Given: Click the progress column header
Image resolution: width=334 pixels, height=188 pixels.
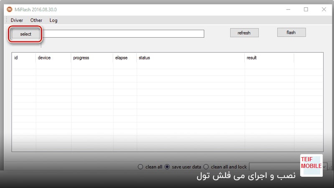Looking at the screenshot, I should [x=92, y=58].
